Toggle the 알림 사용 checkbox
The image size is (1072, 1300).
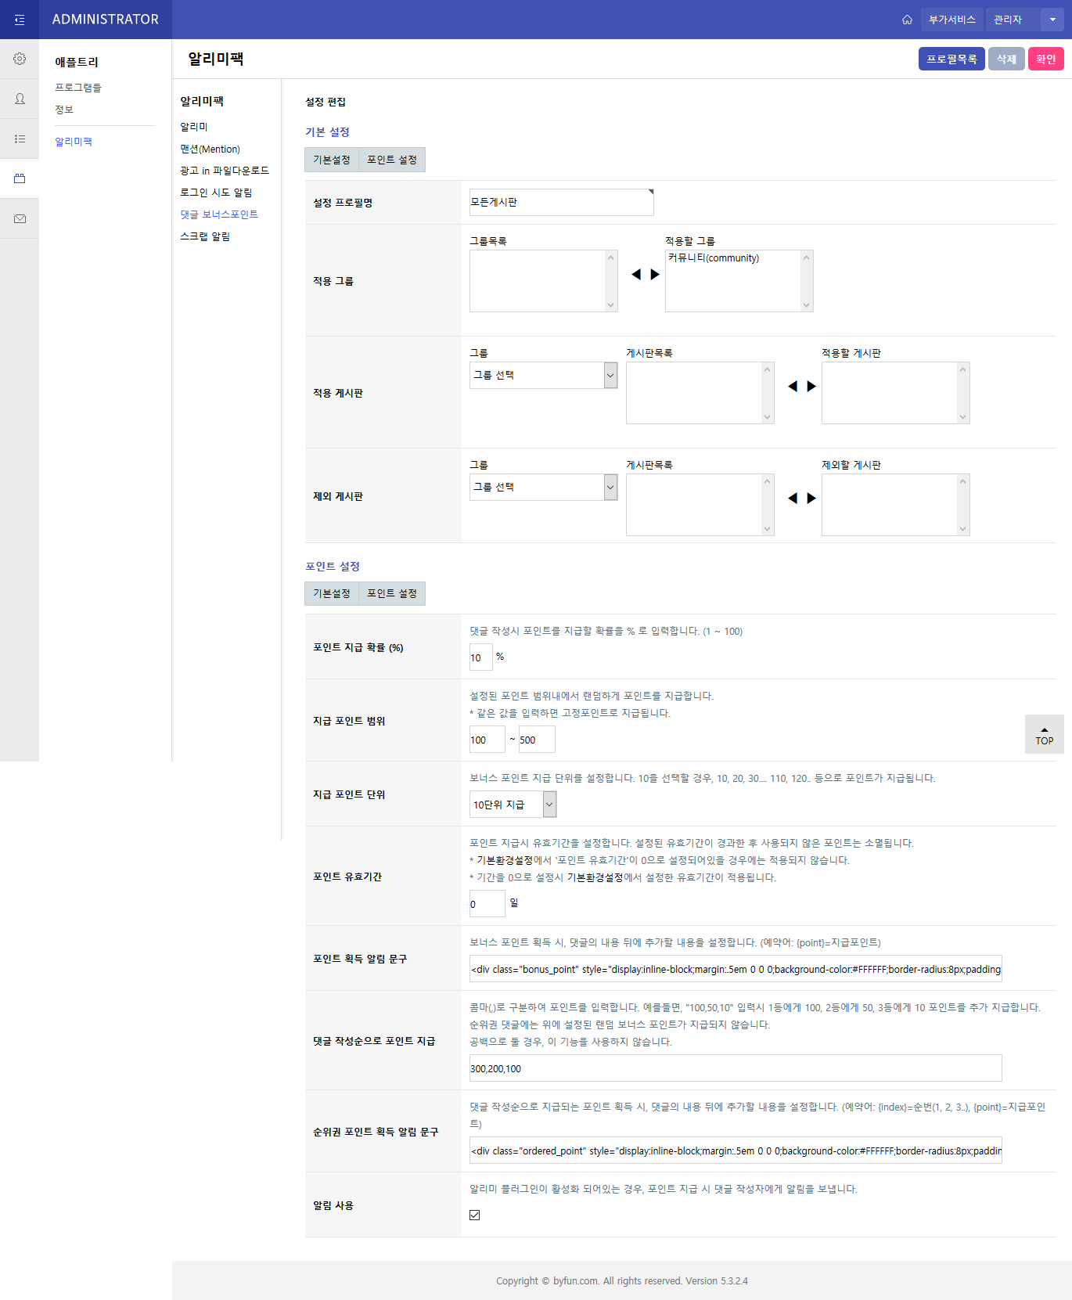[x=475, y=1215]
